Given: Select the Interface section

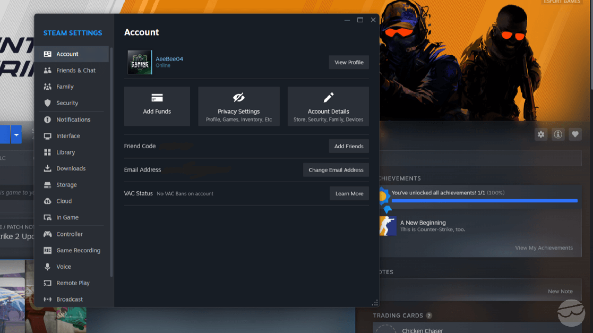Looking at the screenshot, I should [x=72, y=136].
